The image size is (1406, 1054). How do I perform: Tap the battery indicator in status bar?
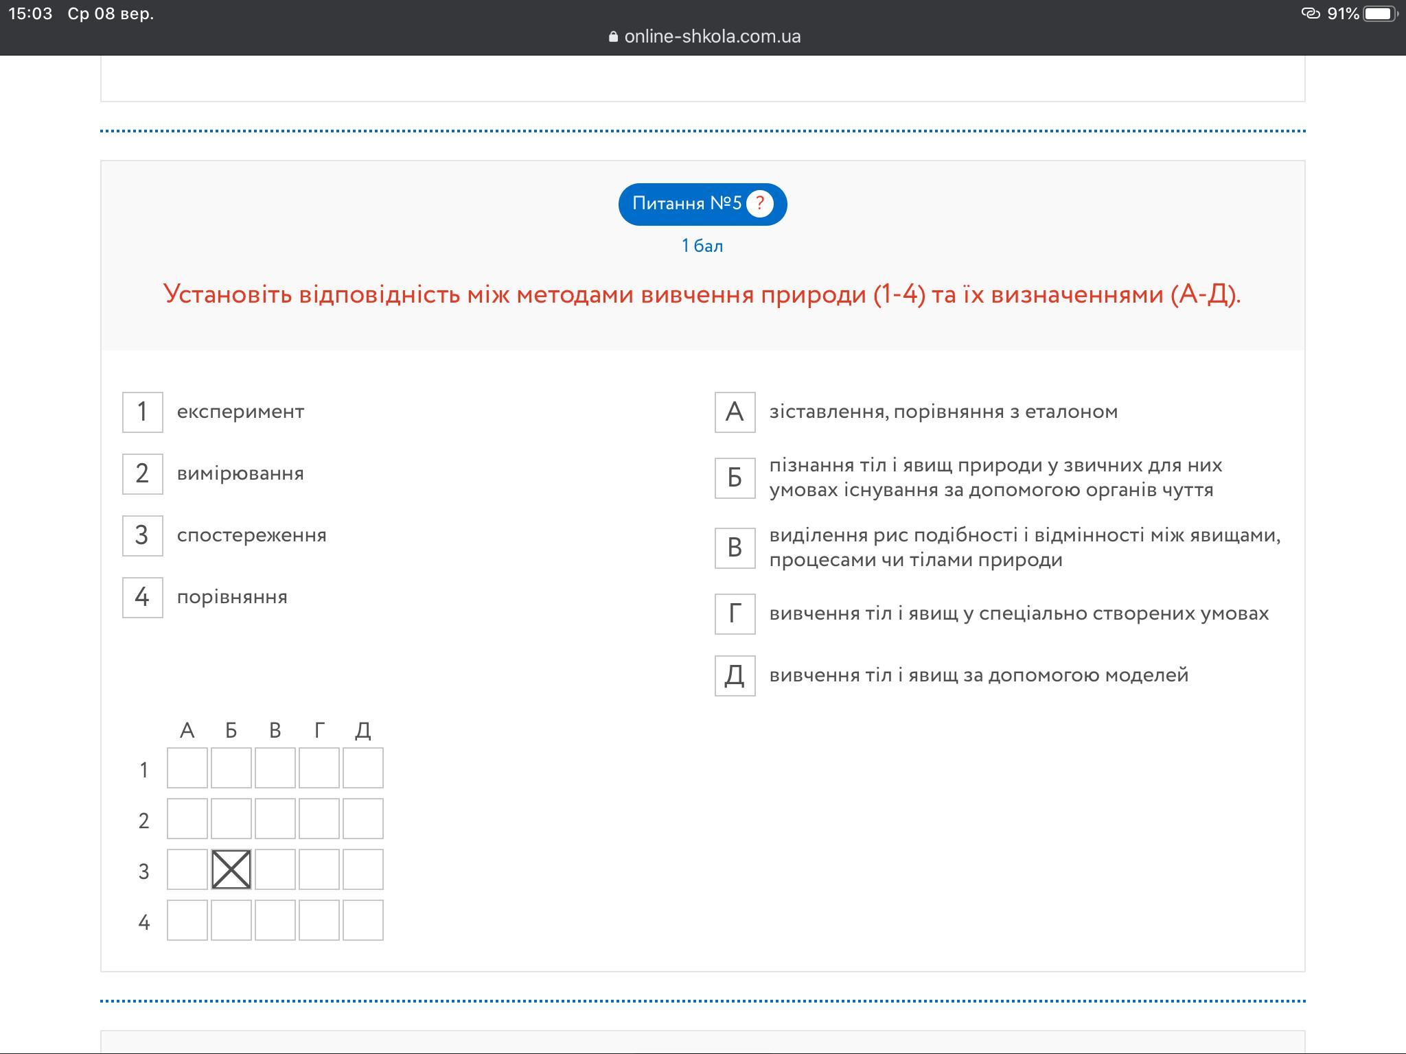[x=1379, y=14]
